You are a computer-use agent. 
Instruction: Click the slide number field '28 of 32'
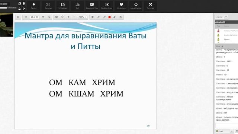34,17
